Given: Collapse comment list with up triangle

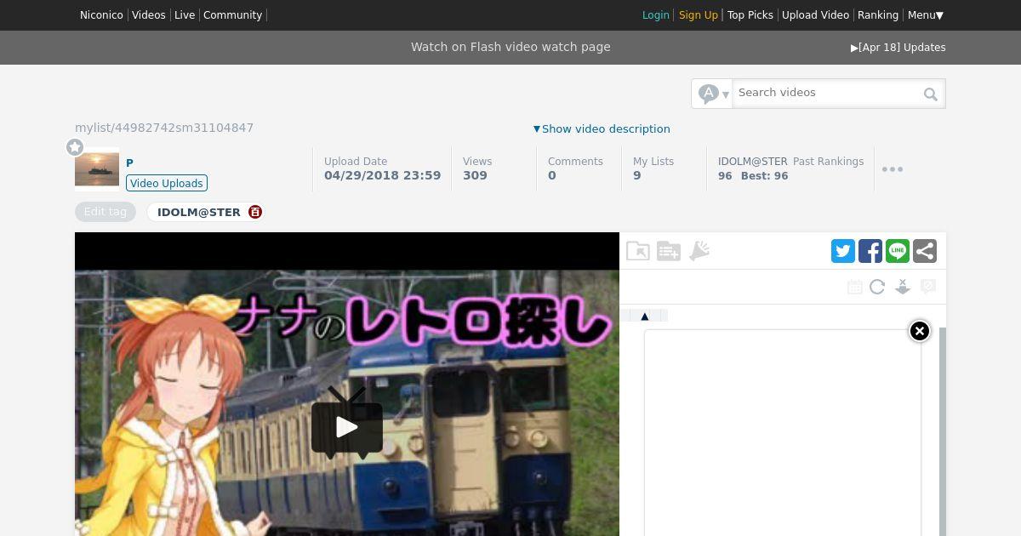Looking at the screenshot, I should (644, 316).
